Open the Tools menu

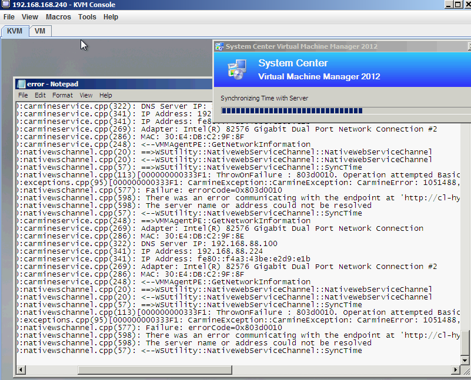[87, 17]
